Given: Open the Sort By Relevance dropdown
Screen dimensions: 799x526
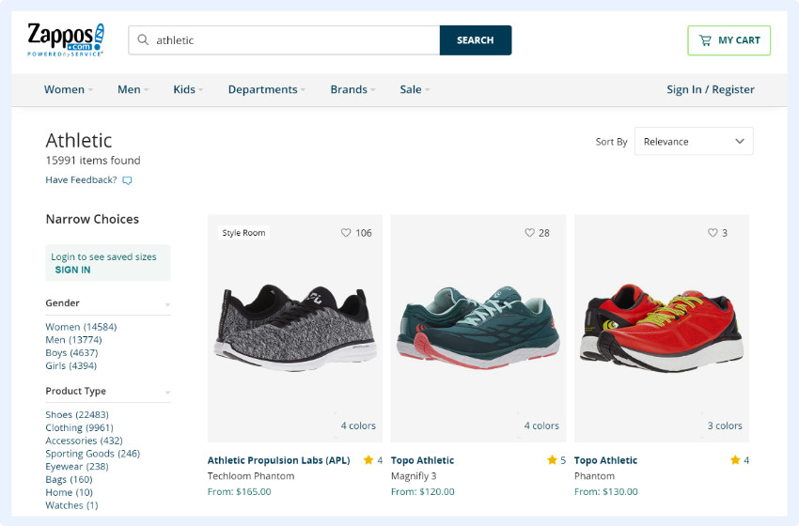Looking at the screenshot, I should (x=694, y=142).
